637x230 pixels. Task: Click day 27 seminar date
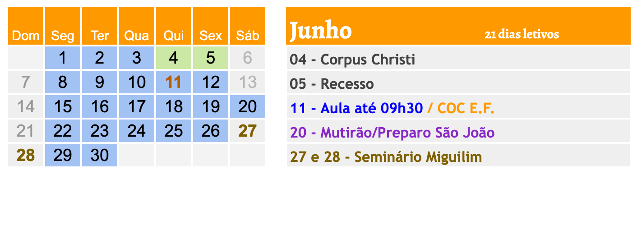pos(248,131)
